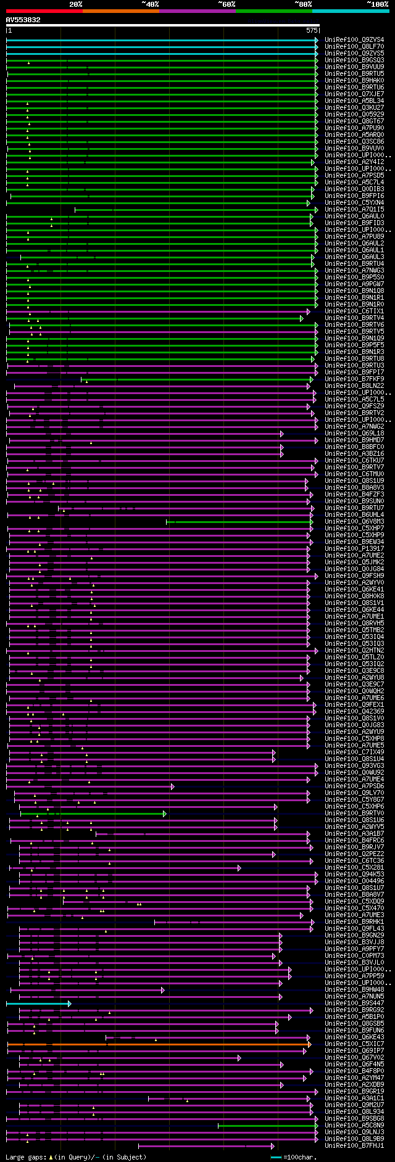Open hit UniRef100_O04496
This screenshot has height=1162, width=395.
coord(354,881)
